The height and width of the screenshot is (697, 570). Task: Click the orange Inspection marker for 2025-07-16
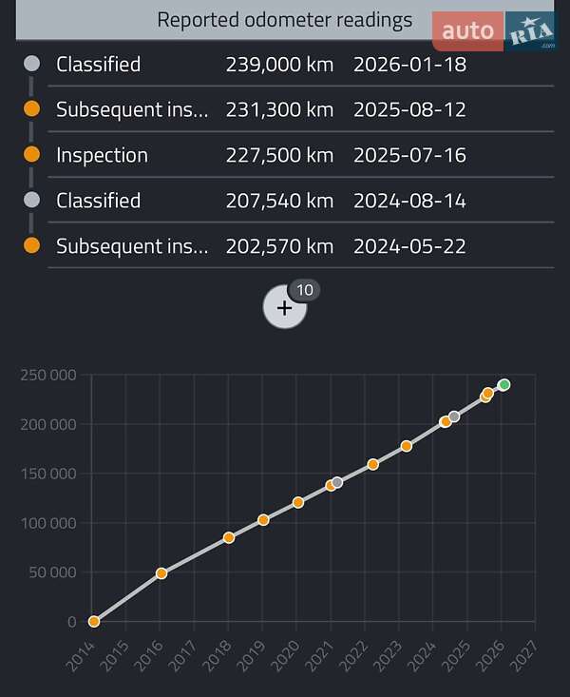31,155
